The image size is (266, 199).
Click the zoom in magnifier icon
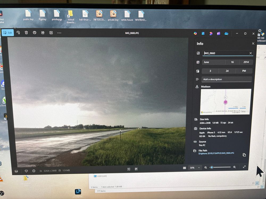click(x=234, y=167)
